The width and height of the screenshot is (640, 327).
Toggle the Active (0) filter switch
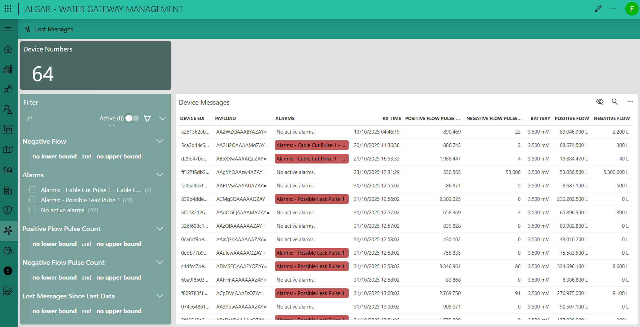click(132, 118)
